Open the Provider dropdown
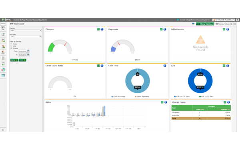 pos(26,36)
